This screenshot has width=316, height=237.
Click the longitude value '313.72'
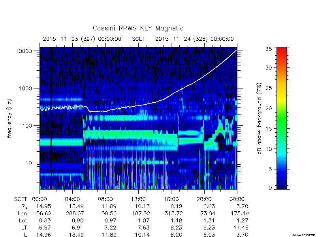[173, 213]
